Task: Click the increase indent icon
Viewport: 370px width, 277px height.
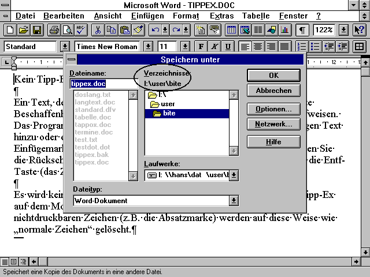Action: 342,46
